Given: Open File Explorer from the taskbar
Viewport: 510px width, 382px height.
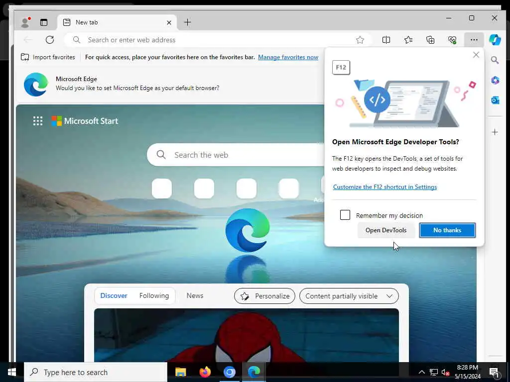Looking at the screenshot, I should pos(180,372).
